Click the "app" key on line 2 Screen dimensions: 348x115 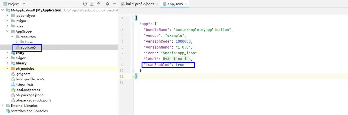(x=145, y=24)
